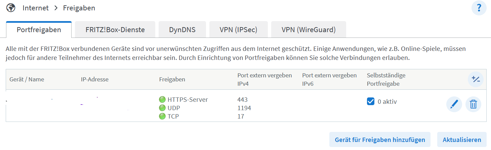Click the plus/minus column settings icon
The image size is (491, 150).
[x=475, y=79]
